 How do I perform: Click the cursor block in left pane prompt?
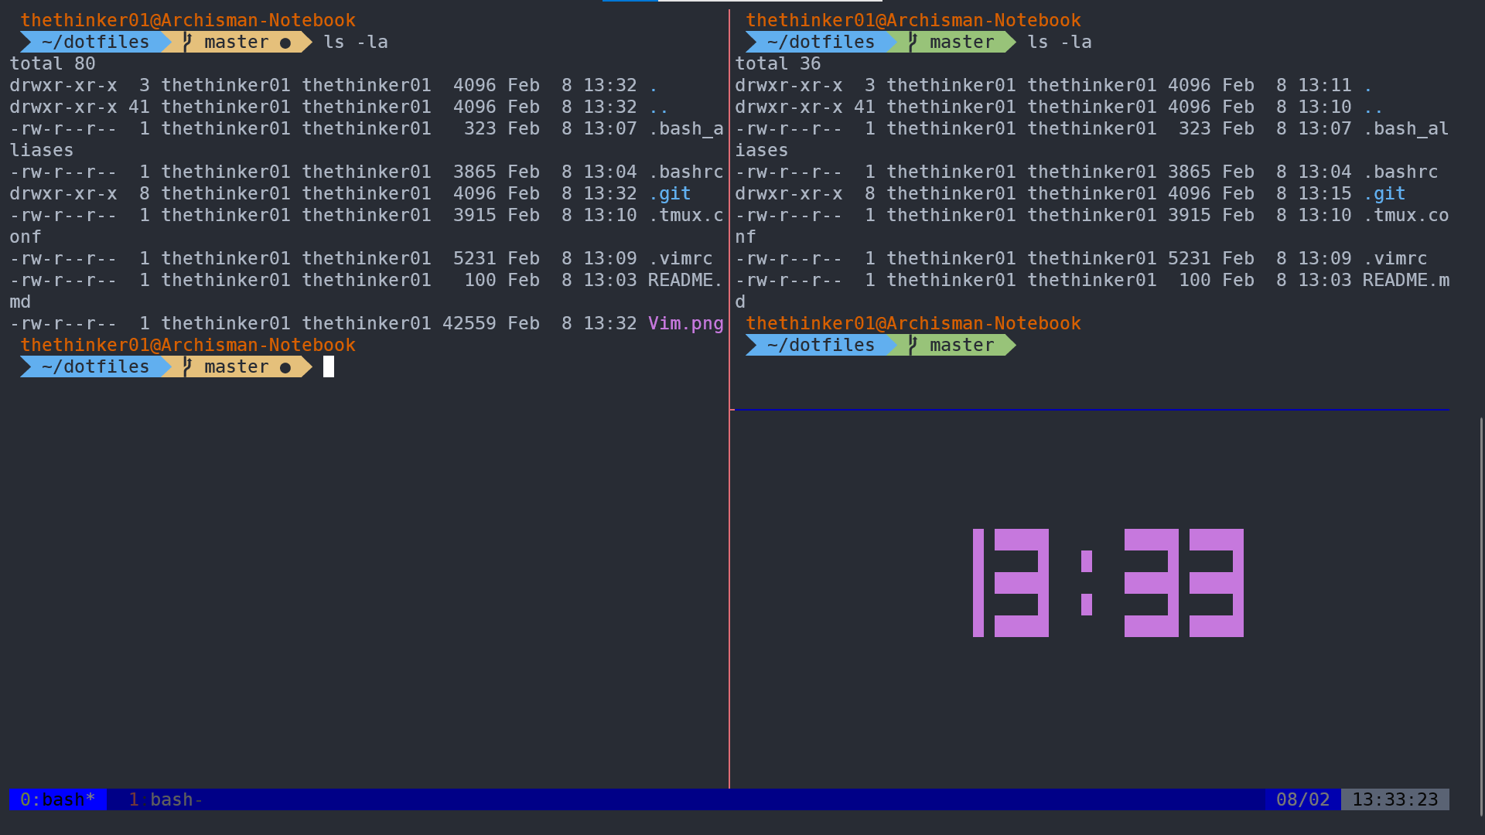(x=329, y=366)
